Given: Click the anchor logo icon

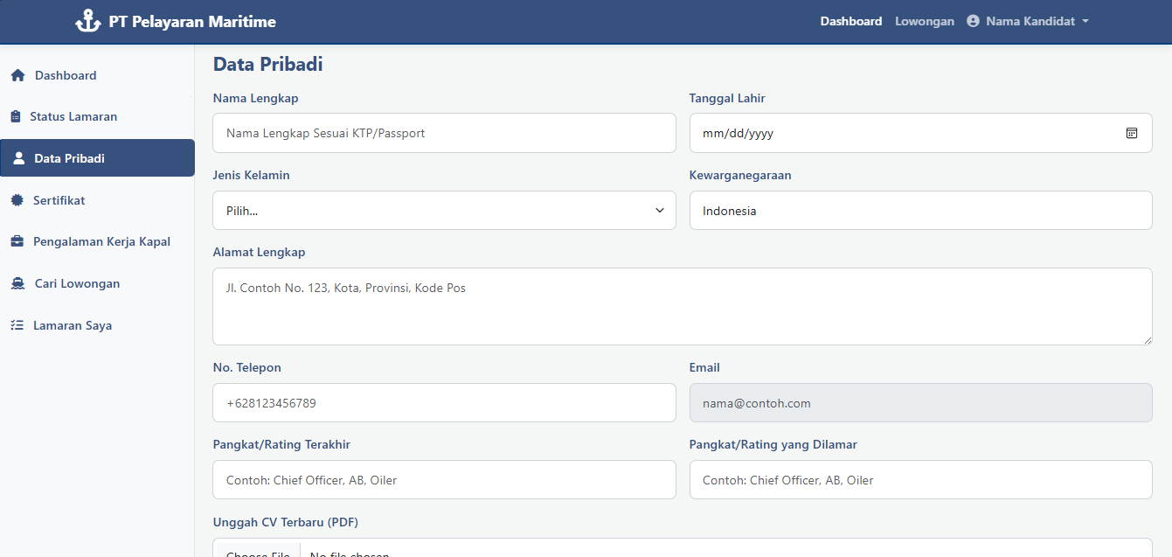Looking at the screenshot, I should 87,21.
